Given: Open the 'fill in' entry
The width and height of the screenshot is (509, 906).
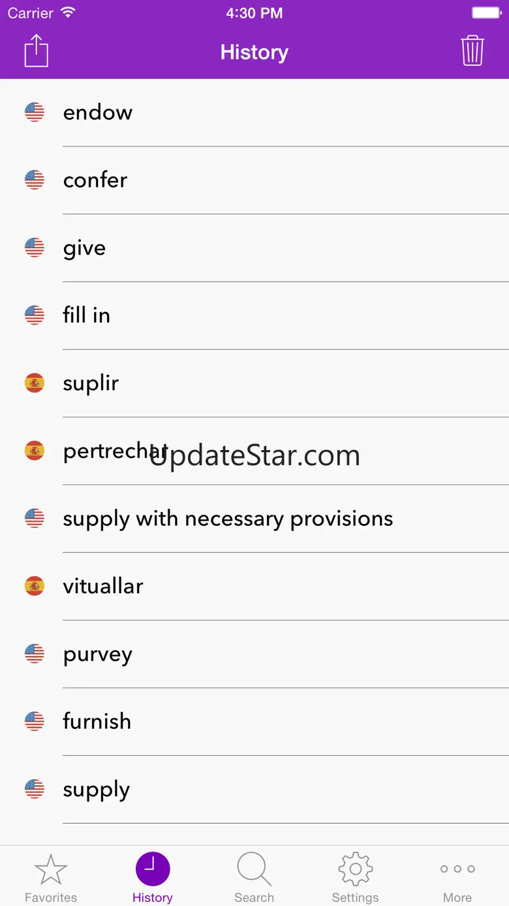Looking at the screenshot, I should (87, 315).
